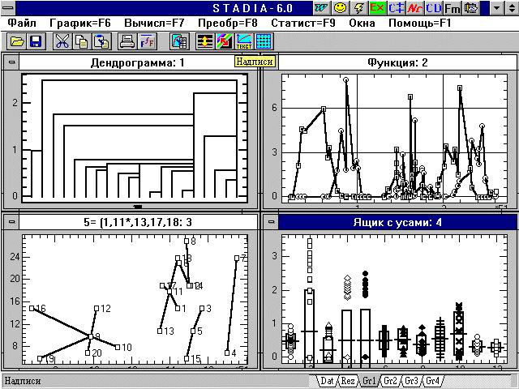The width and height of the screenshot is (519, 389).
Task: Click the blue grid toolbar icon
Action: [263, 41]
